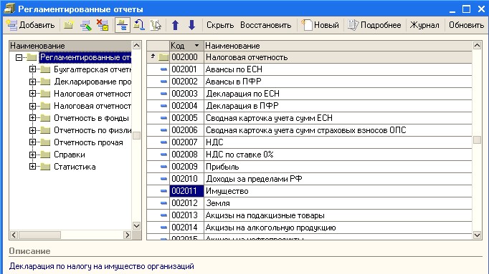The width and height of the screenshot is (489, 274).
Task: Expand the Справки node
Action: [33, 155]
